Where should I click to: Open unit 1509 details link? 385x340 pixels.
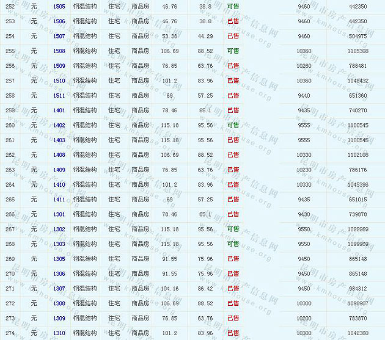click(59, 66)
